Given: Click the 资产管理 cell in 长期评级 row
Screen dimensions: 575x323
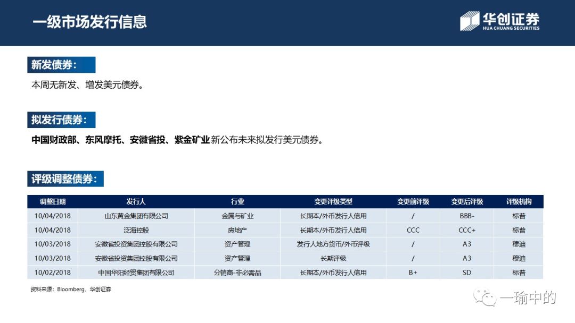Looking at the screenshot, I should 237,258.
